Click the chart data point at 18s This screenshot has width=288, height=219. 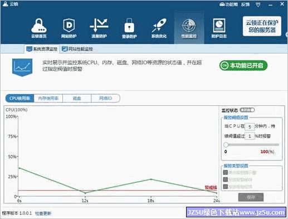tap(151, 179)
